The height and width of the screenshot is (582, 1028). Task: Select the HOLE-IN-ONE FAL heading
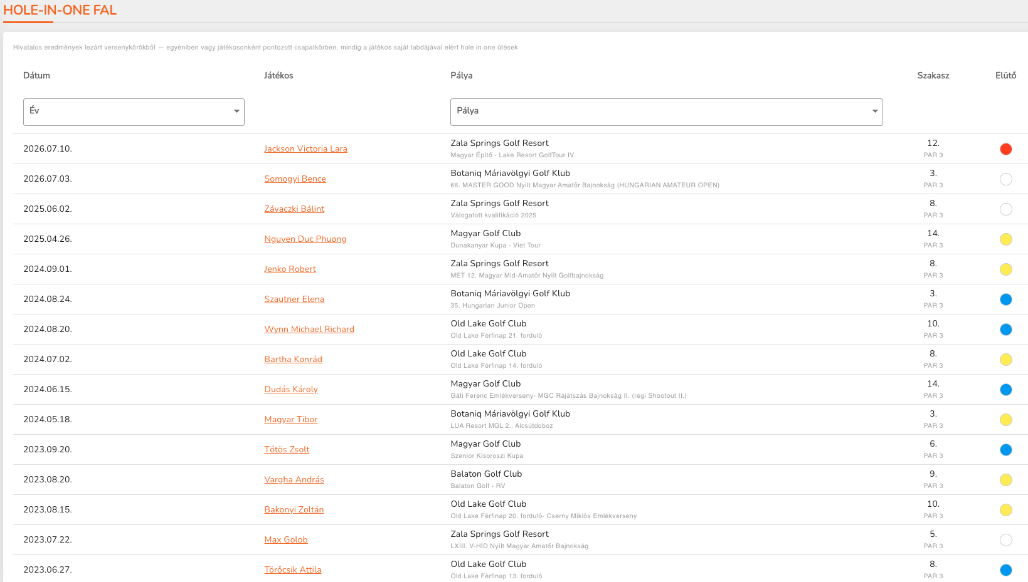tap(60, 10)
